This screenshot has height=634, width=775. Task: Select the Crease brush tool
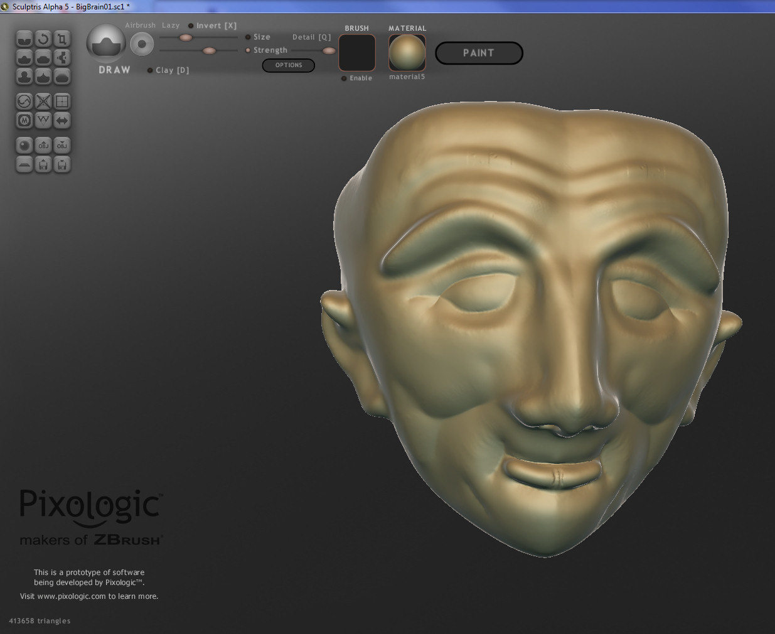tap(24, 39)
